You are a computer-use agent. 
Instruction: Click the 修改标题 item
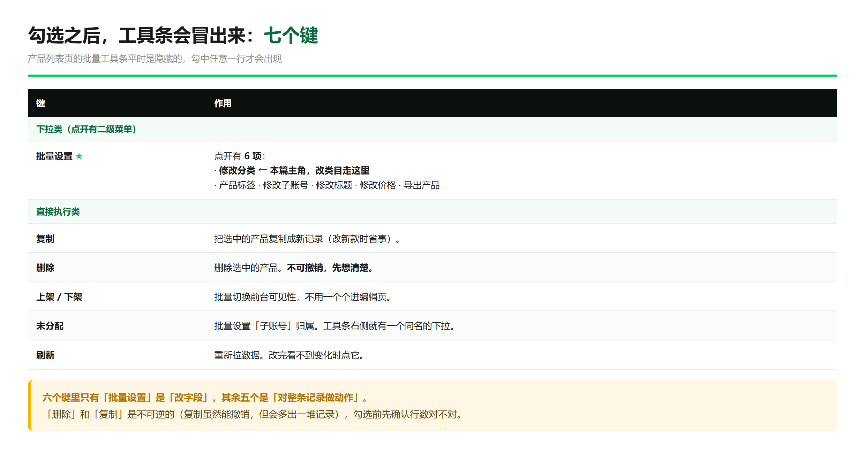334,185
